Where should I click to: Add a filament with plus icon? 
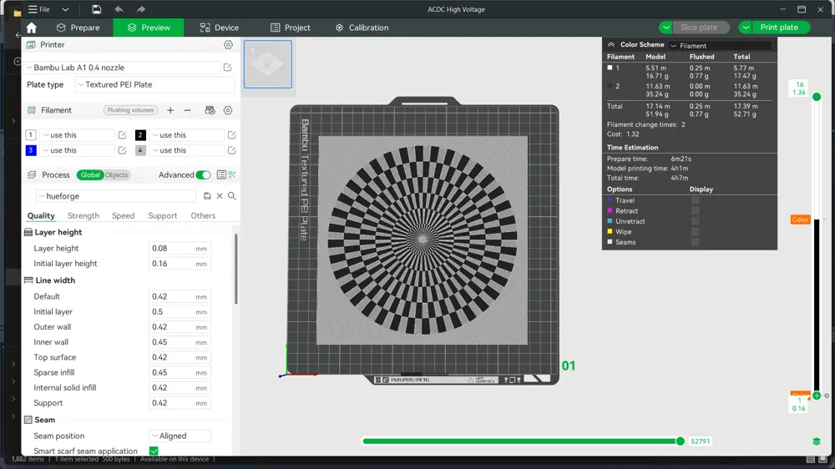[x=170, y=110]
